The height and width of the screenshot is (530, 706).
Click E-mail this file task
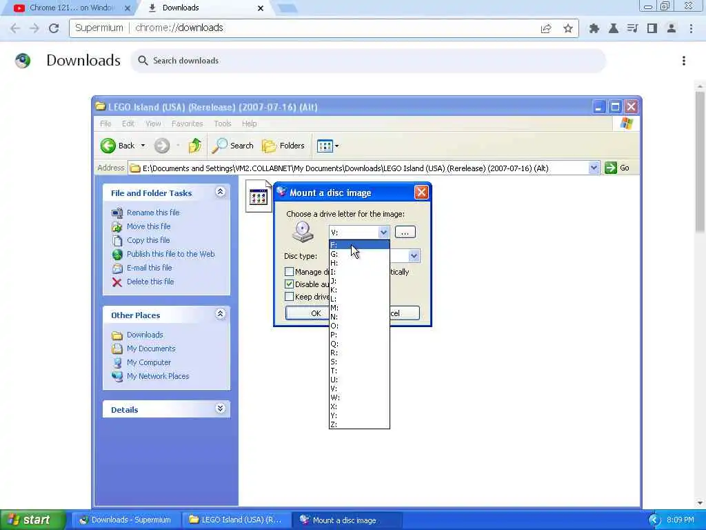pos(149,268)
